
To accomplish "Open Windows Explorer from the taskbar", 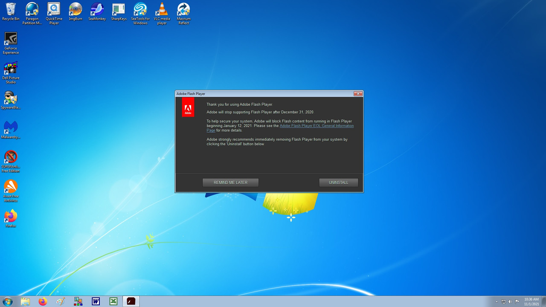I will (x=25, y=301).
